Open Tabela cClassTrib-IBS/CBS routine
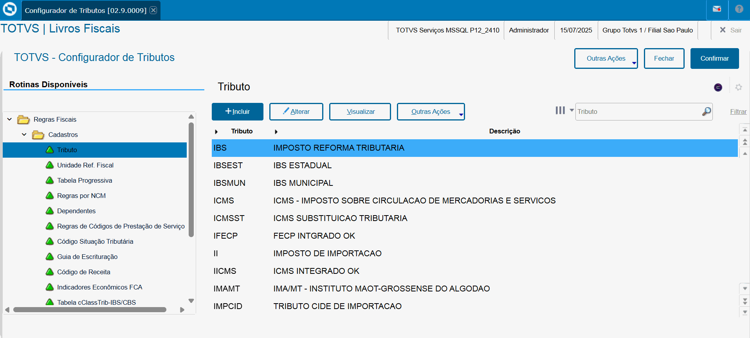This screenshot has width=750, height=338. tap(96, 302)
